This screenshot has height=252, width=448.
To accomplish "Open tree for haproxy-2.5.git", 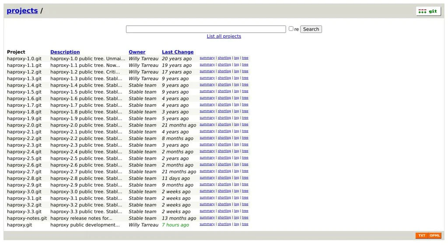I will click(x=245, y=157).
